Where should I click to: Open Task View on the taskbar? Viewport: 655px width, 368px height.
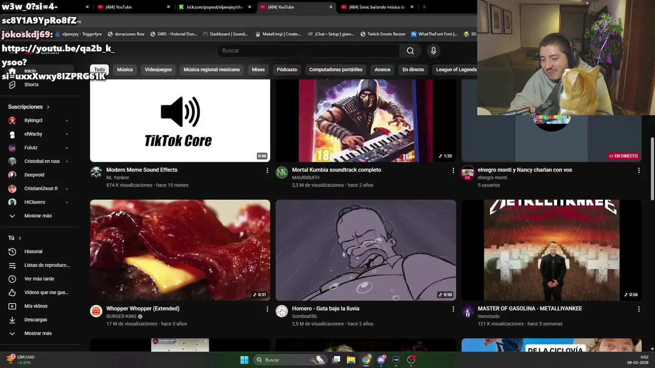click(336, 360)
